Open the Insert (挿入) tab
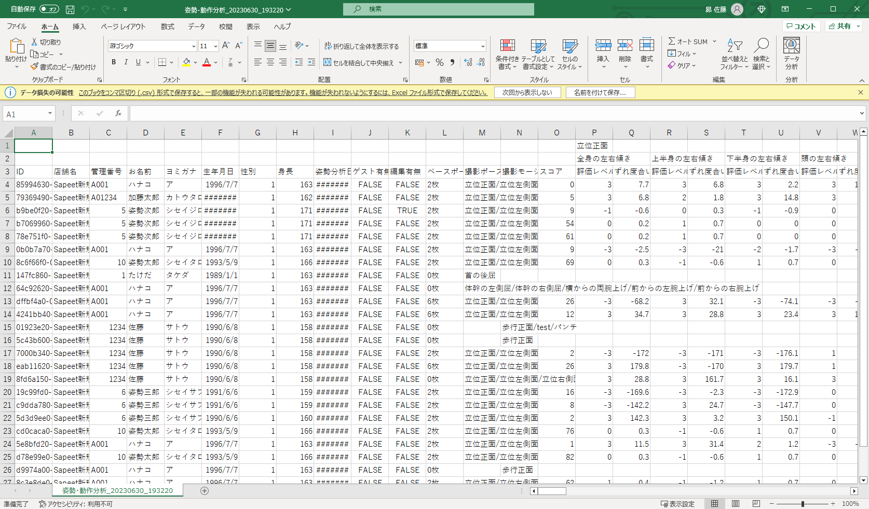The height and width of the screenshot is (509, 869). [79, 26]
